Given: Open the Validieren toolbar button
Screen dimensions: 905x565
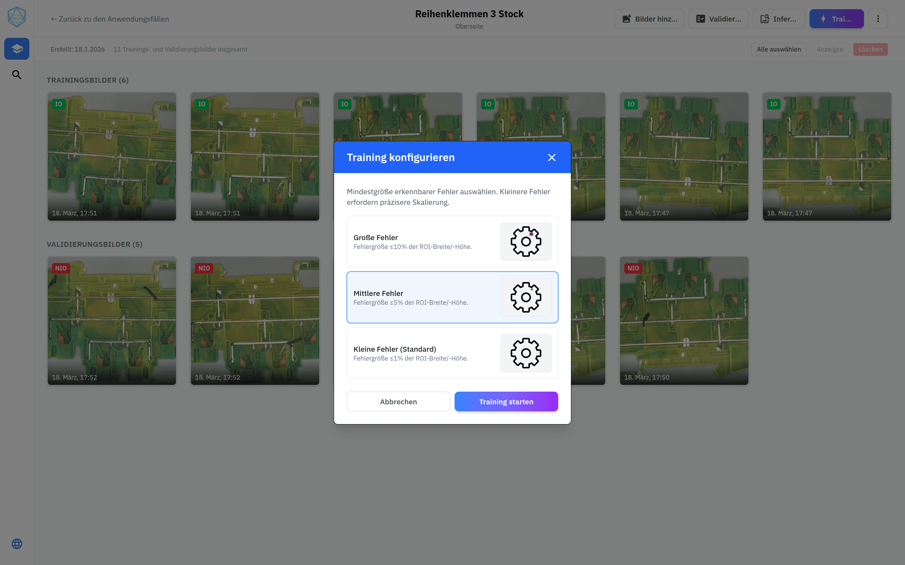Looking at the screenshot, I should 718,19.
